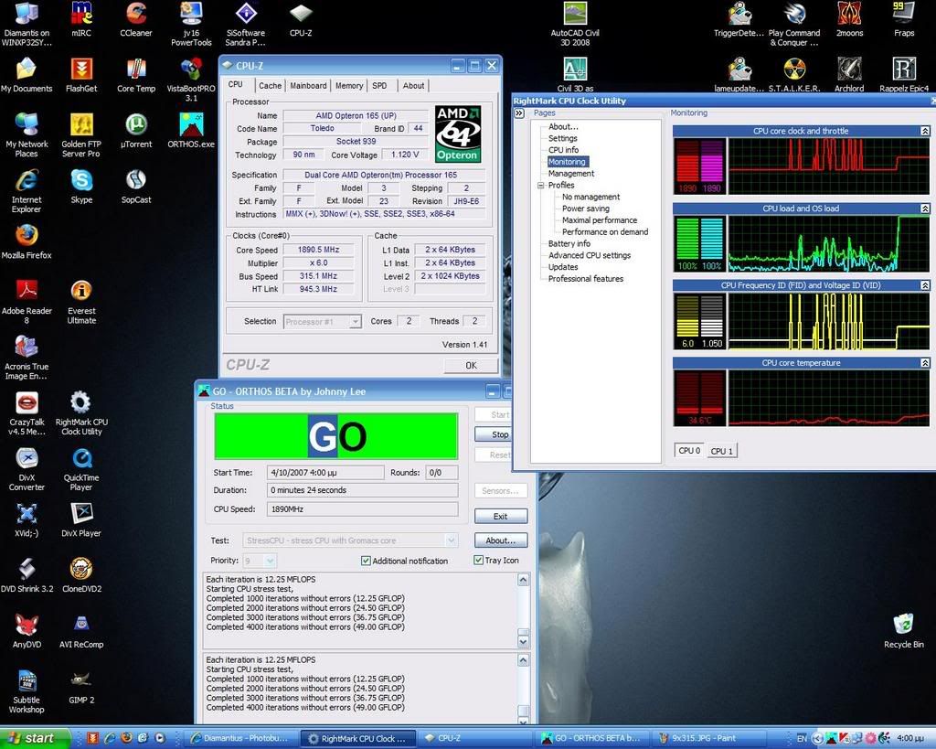Click OK button in CPU-Z
This screenshot has height=749, width=936.
click(471, 366)
